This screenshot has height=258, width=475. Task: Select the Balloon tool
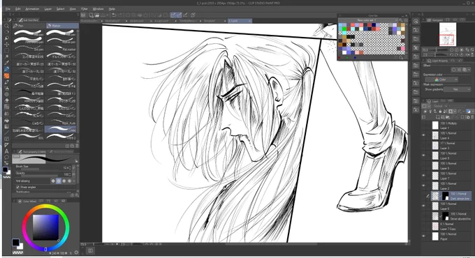[x=6, y=158]
